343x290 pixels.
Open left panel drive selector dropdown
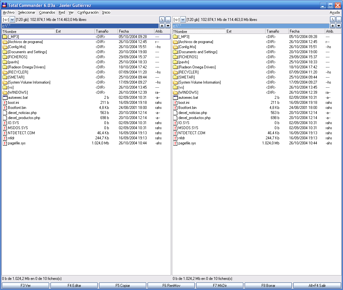[x=12, y=20]
